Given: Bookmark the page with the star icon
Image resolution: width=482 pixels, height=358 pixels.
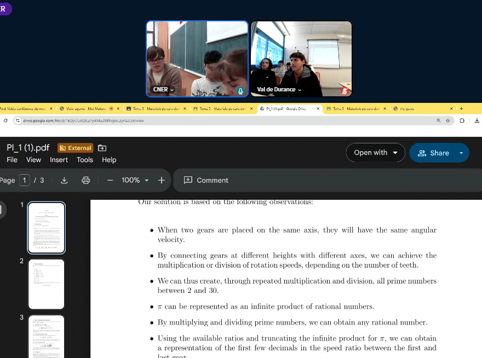Looking at the screenshot, I should pos(447,120).
